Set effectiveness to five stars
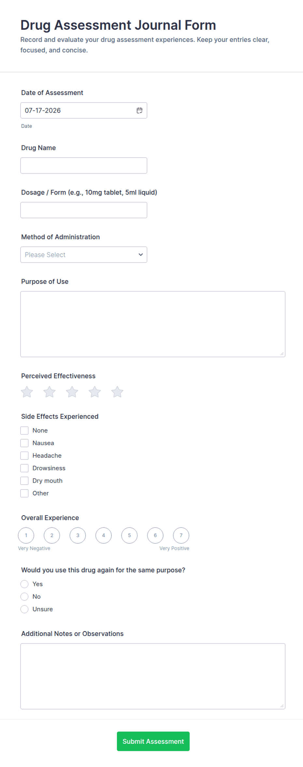The width and height of the screenshot is (303, 767). coord(117,392)
